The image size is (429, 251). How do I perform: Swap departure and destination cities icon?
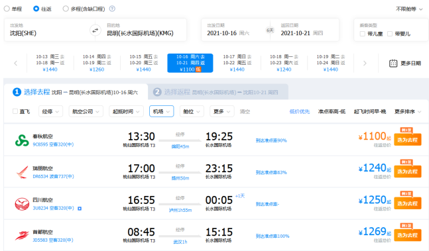point(95,30)
